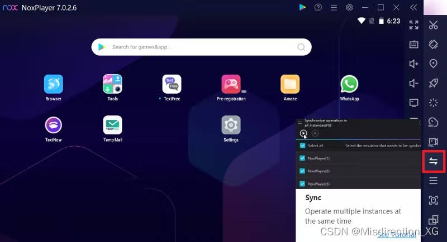Viewport: 447px width, 242px height.
Task: Click the screen capture frame icon
Action: click(x=434, y=200)
